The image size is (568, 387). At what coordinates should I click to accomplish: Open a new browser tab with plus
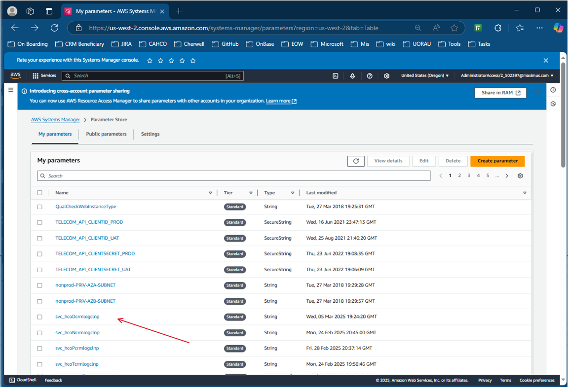[179, 11]
